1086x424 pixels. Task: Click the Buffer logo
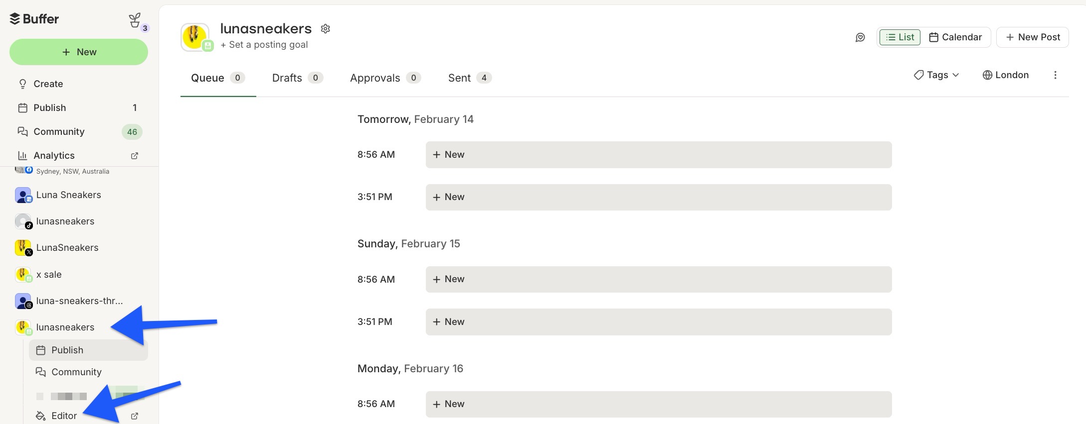click(x=34, y=19)
